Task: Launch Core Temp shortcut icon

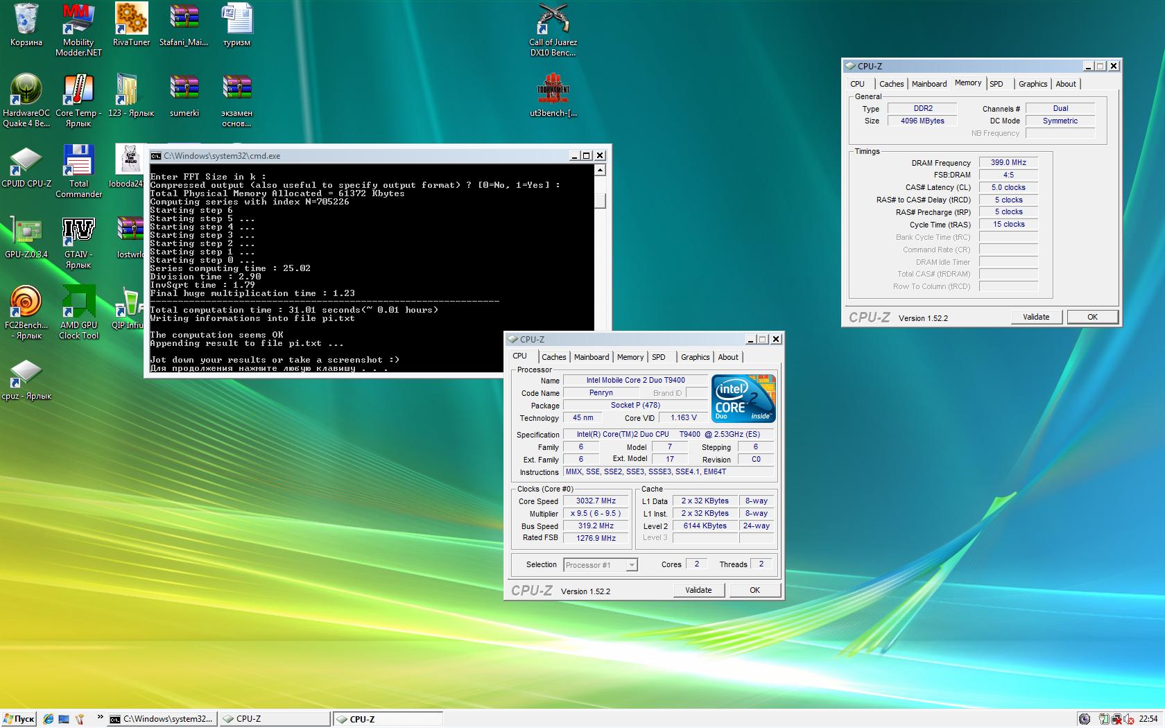Action: click(78, 101)
